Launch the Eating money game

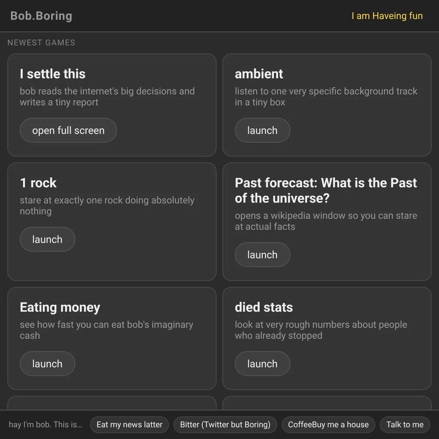[47, 364]
